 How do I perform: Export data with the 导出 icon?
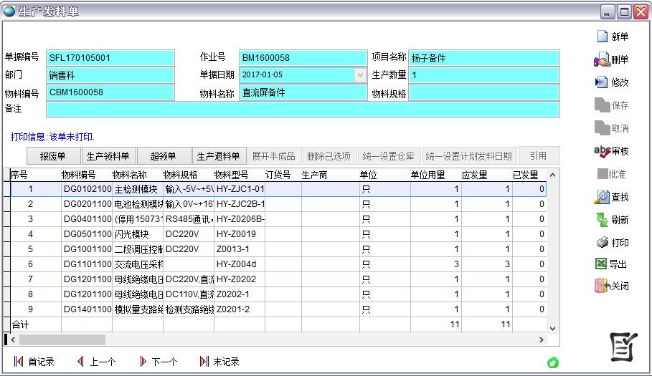pos(603,264)
